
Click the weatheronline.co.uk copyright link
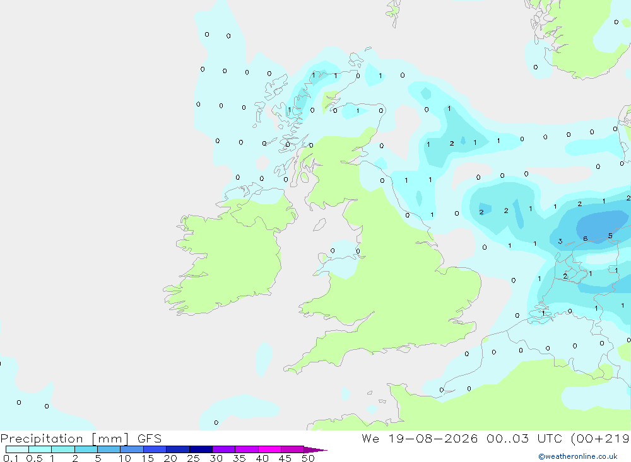pos(578,456)
